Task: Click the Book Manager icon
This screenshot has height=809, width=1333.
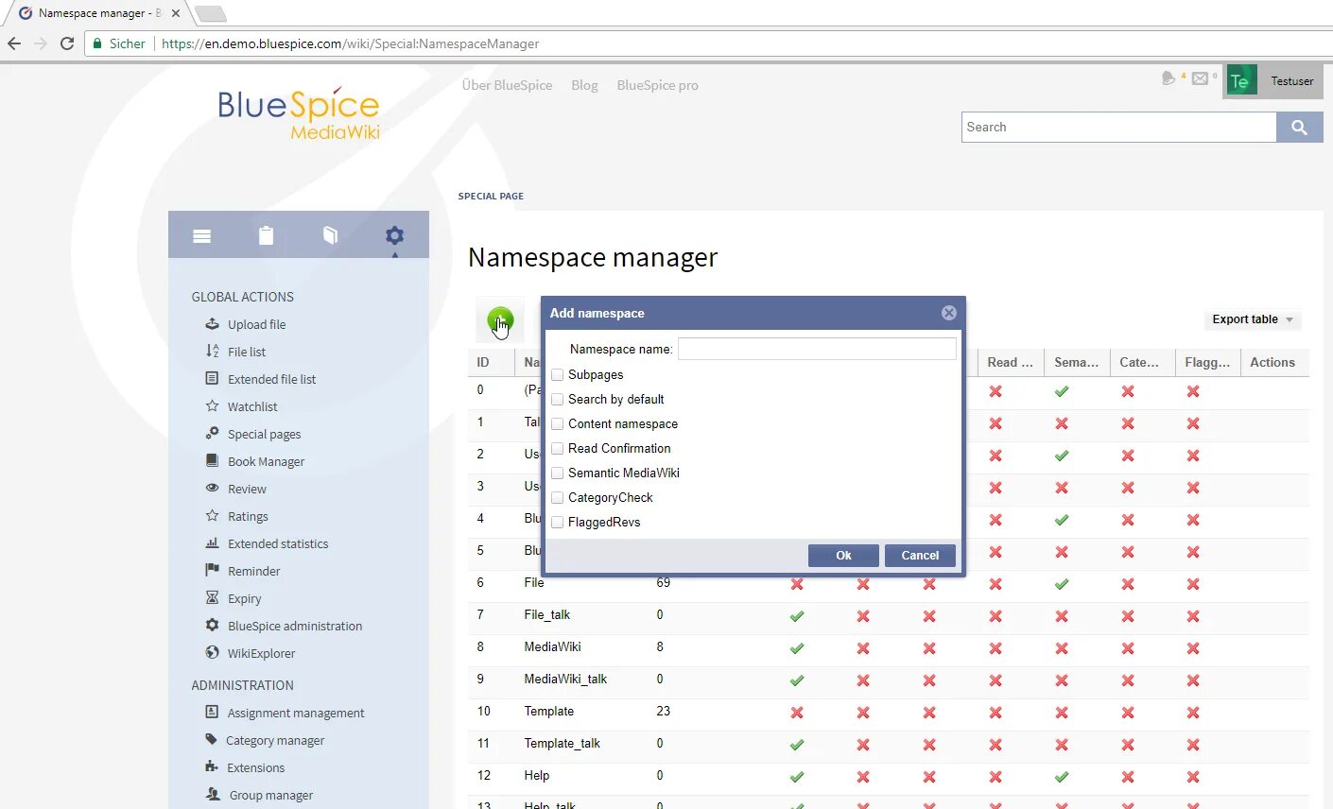Action: point(213,461)
